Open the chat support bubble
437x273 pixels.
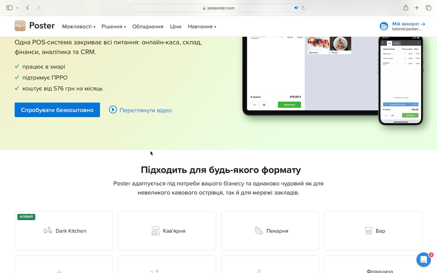coord(423,260)
